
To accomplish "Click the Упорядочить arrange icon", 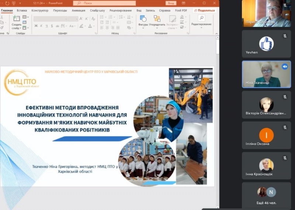I will (x=157, y=18).
